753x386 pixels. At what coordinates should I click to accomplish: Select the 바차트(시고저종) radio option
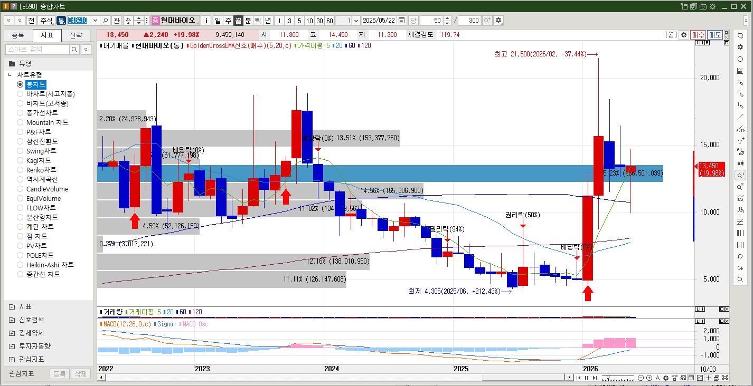pos(20,94)
